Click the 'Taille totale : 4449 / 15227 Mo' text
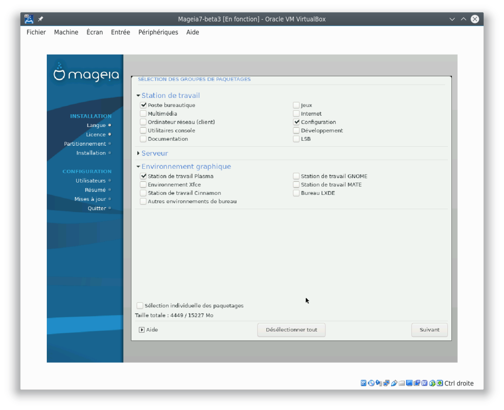Image resolution: width=504 pixels, height=410 pixels. pyautogui.click(x=174, y=315)
